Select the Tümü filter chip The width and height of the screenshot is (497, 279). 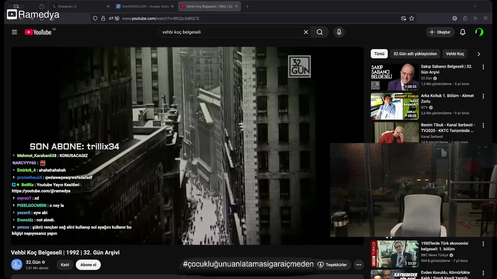379,54
